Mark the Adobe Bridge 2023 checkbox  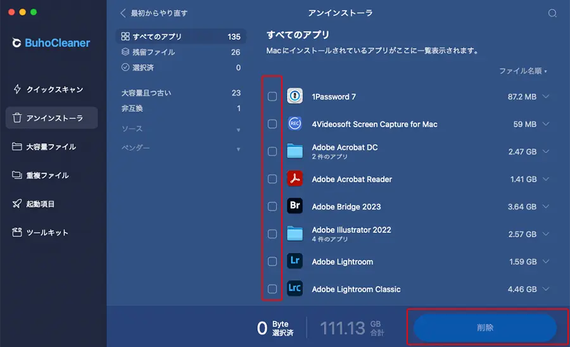[272, 206]
